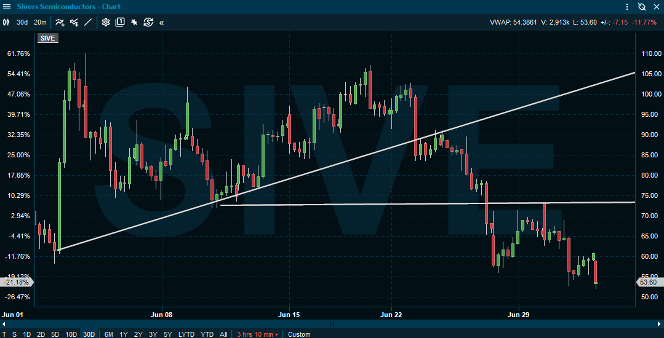This screenshot has width=664, height=338.
Task: Switch to the LYTD time range
Action: 186,334
